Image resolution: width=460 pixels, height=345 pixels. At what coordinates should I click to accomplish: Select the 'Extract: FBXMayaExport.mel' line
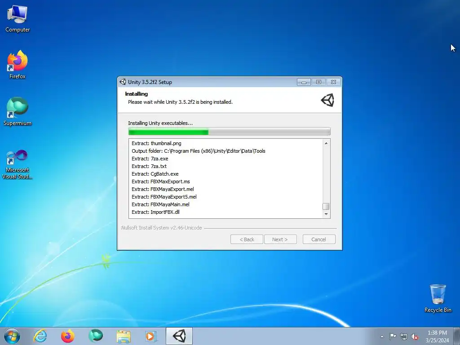coord(163,189)
